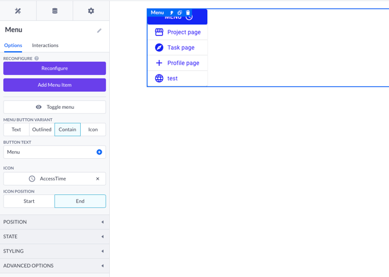Click the pencil icon to rename Menu
Image resolution: width=389 pixels, height=277 pixels.
click(x=99, y=31)
